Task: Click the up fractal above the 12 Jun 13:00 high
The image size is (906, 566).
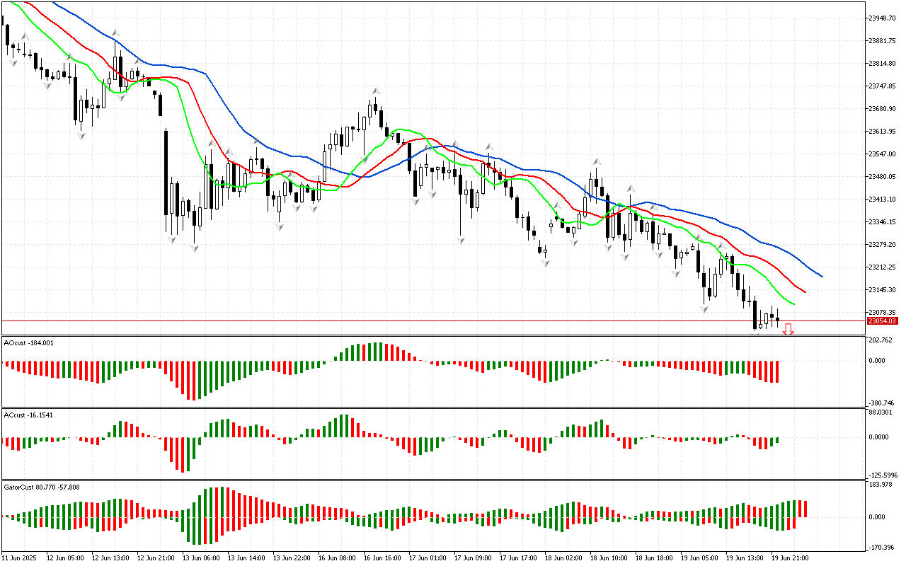Action: coord(115,32)
